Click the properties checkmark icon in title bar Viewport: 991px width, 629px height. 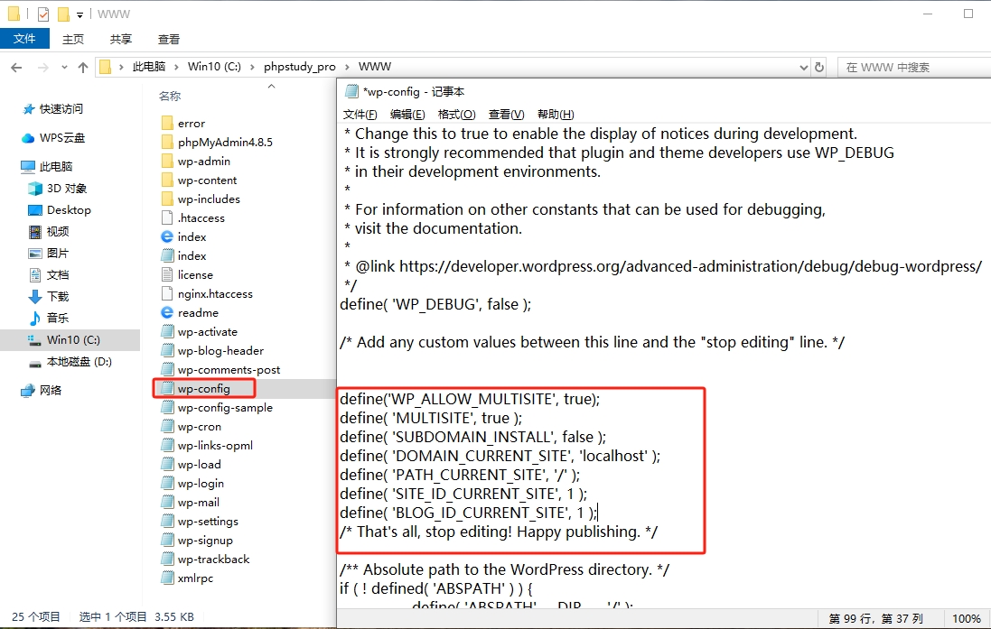coord(43,14)
